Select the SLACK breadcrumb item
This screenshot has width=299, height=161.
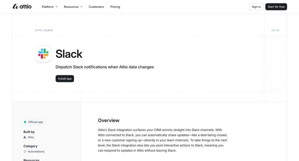tap(49, 30)
